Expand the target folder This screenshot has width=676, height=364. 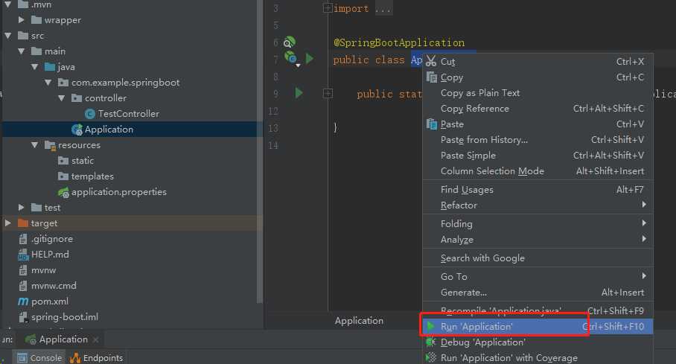(x=8, y=223)
